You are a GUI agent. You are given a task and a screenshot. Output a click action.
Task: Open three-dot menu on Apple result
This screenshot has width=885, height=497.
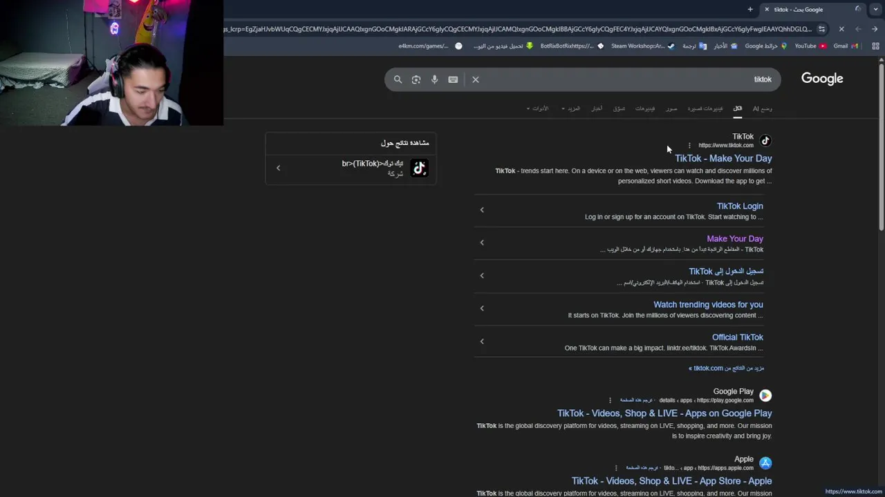tap(616, 468)
